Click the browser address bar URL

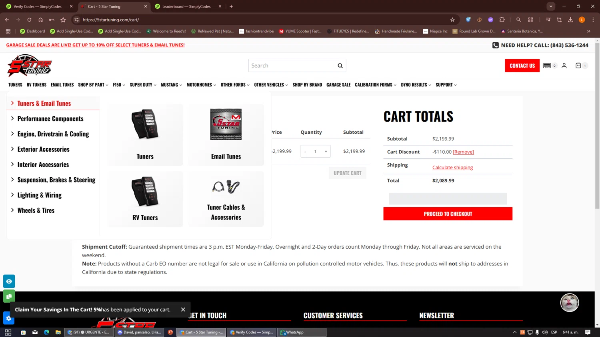pos(111,20)
